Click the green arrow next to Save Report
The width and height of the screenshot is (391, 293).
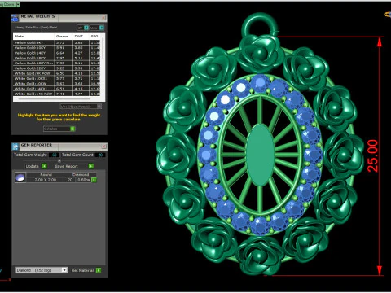[91, 166]
